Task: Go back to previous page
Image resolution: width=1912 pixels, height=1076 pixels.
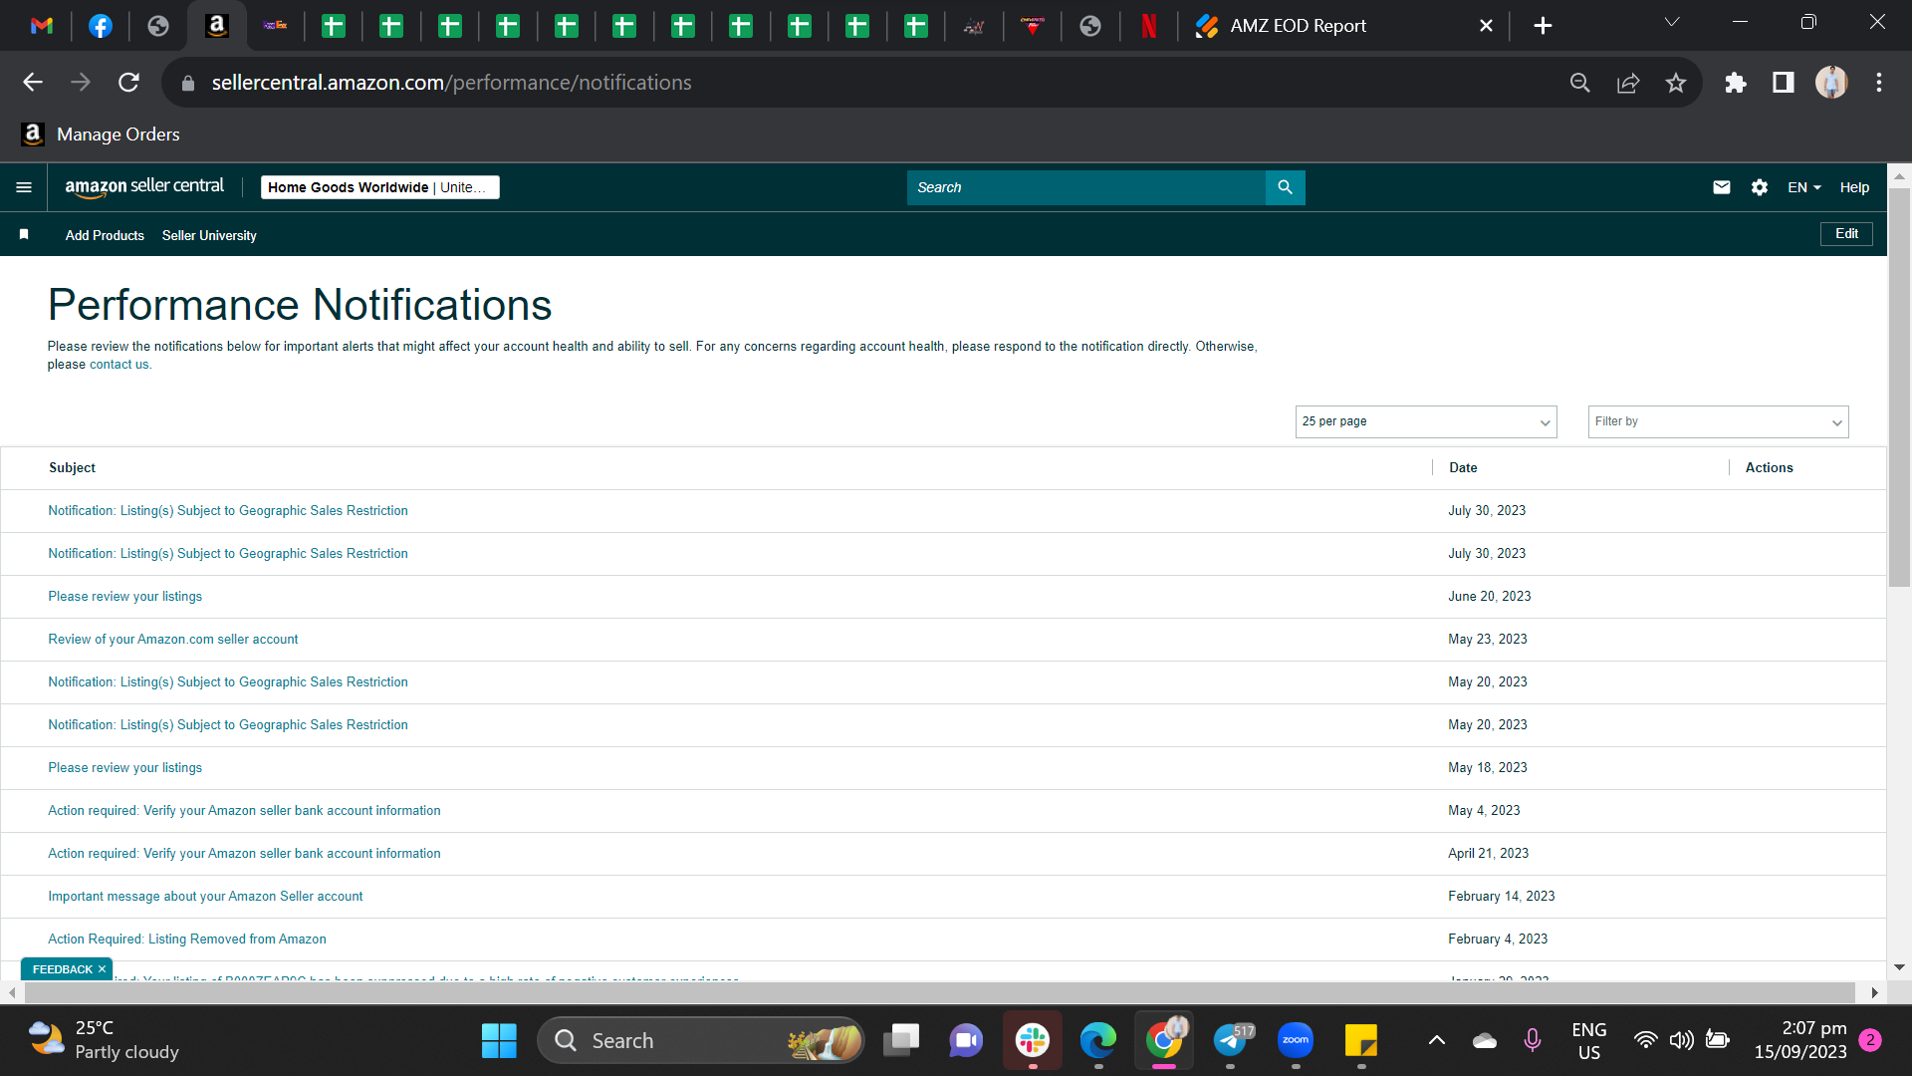Action: [x=33, y=83]
